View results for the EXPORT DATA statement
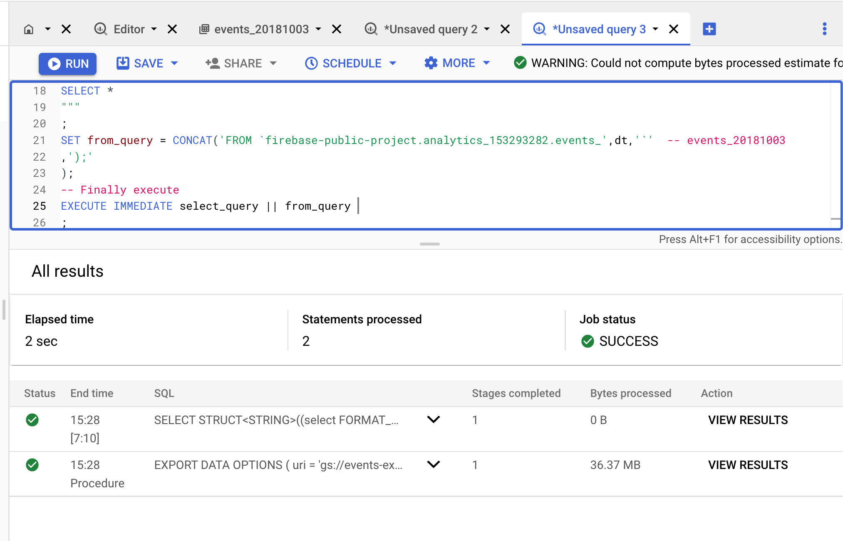This screenshot has width=843, height=541. pos(748,465)
